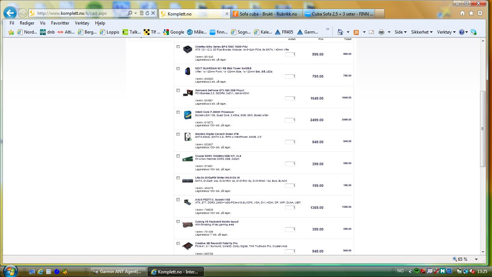Image resolution: width=492 pixels, height=277 pixels.
Task: Open the Sikkerhet dropdown menu
Action: point(422,32)
